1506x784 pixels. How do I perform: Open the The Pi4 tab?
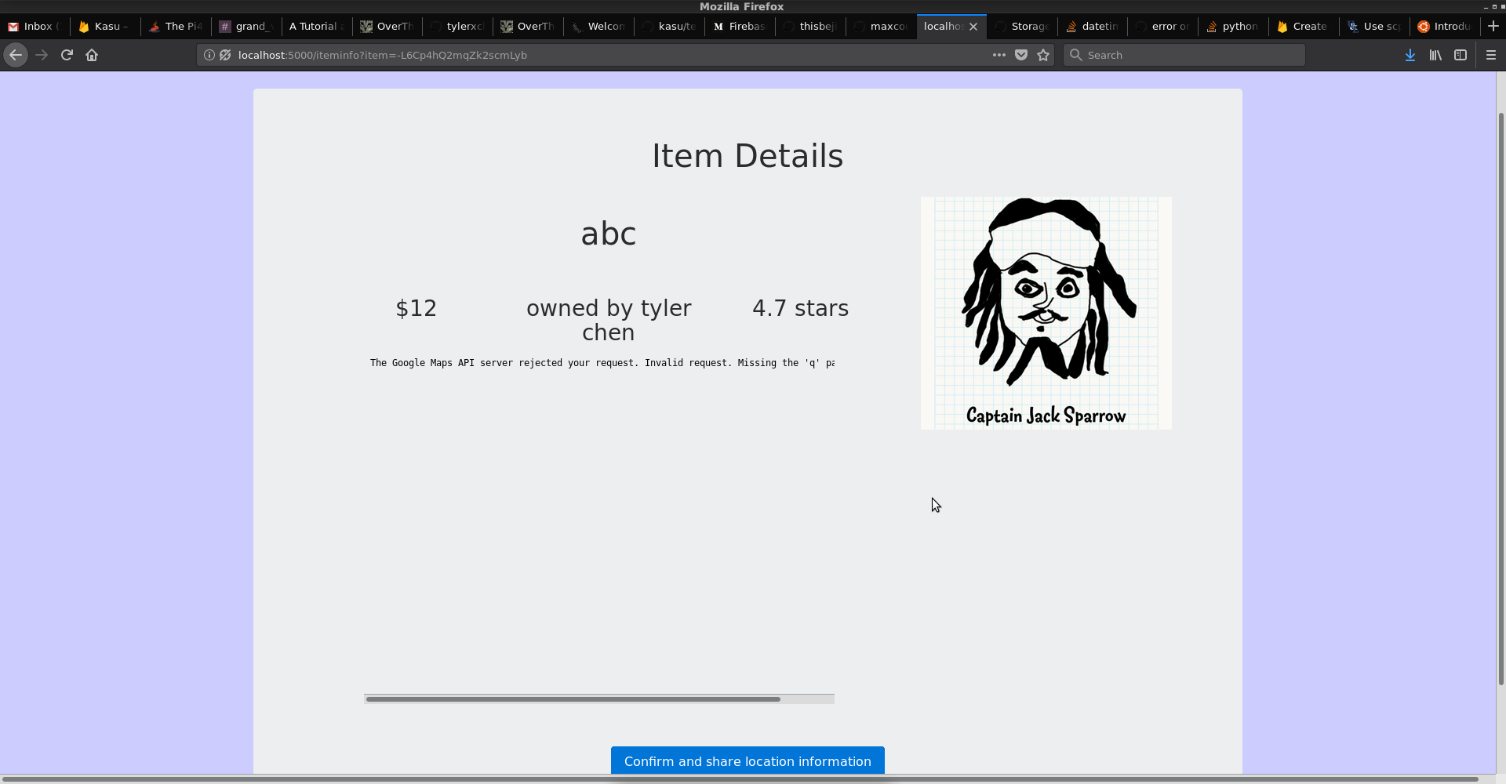pos(176,26)
